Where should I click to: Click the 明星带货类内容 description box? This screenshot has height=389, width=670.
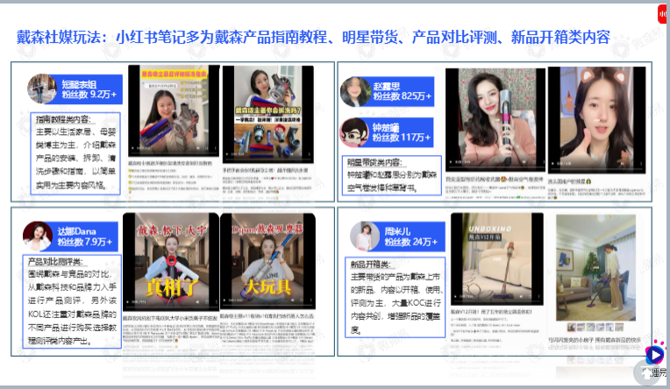392,175
